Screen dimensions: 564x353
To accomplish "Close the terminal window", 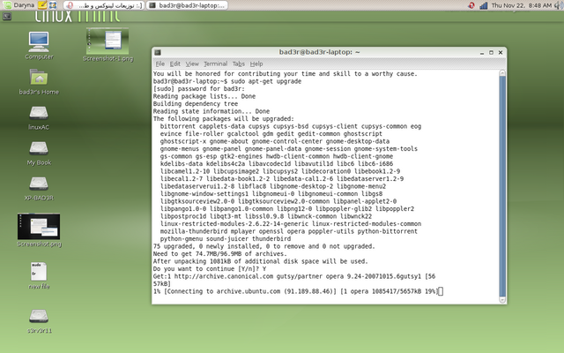I will pos(501,53).
